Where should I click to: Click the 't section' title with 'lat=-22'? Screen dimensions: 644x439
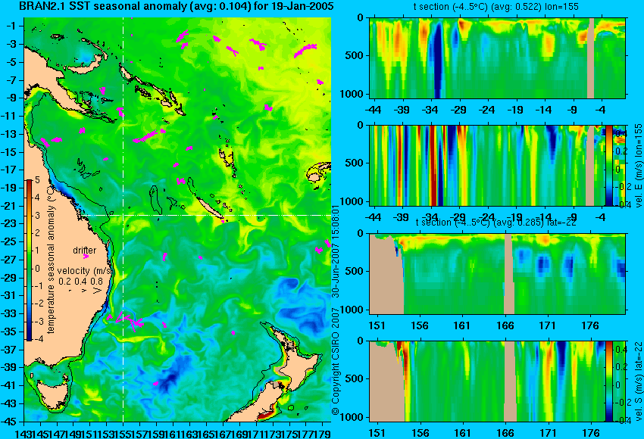(x=496, y=222)
